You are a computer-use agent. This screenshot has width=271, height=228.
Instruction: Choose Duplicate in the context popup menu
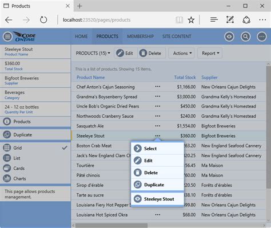click(157, 185)
